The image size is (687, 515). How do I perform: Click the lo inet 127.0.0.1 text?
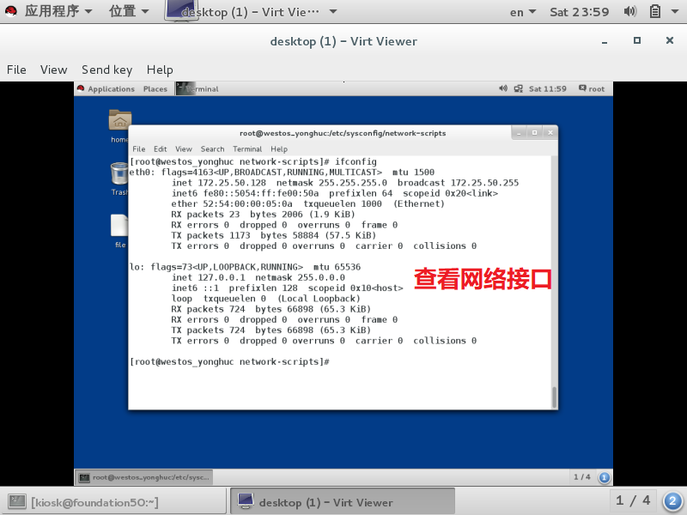point(208,277)
